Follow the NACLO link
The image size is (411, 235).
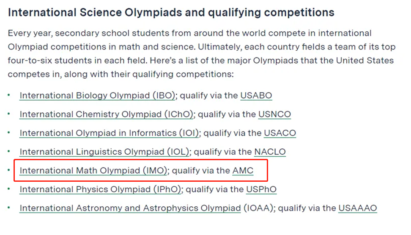[270, 152]
